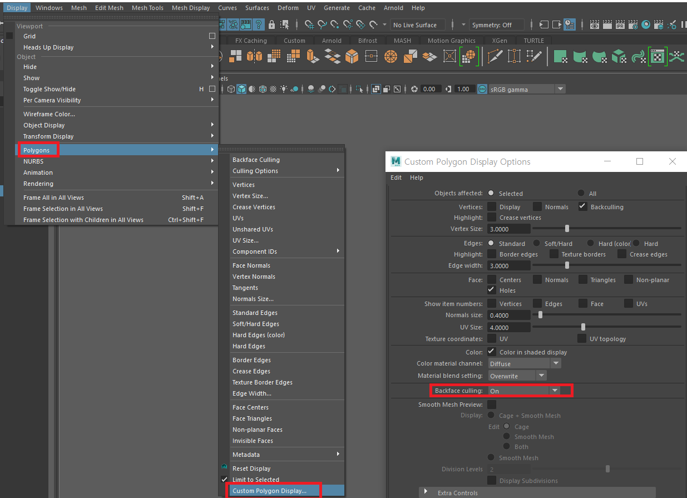The image size is (687, 498).
Task: Open the Culling Options submenu
Action: 288,171
